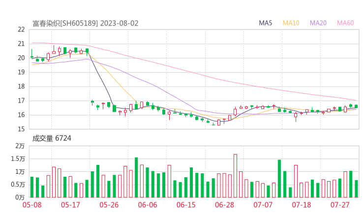Screen dimensions: 364x216
Task: Click the 22 price axis label
Action: (x=21, y=29)
